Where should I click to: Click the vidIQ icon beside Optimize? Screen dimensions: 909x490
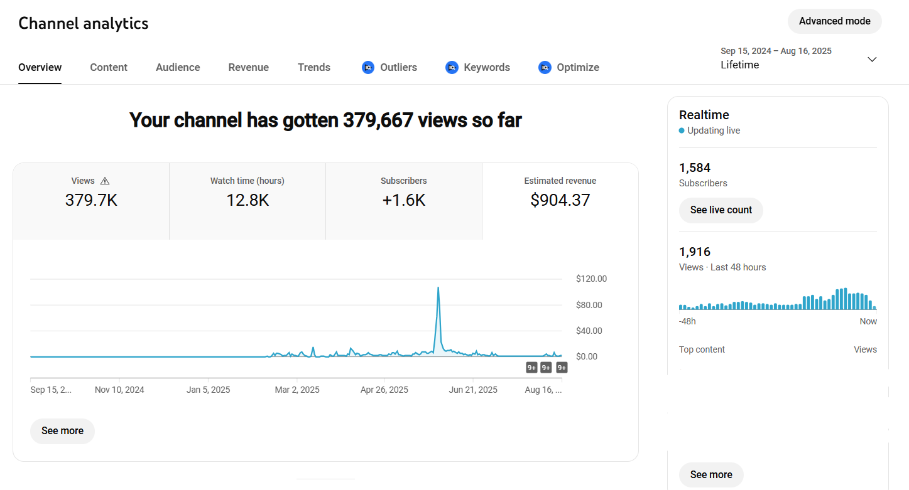[545, 67]
